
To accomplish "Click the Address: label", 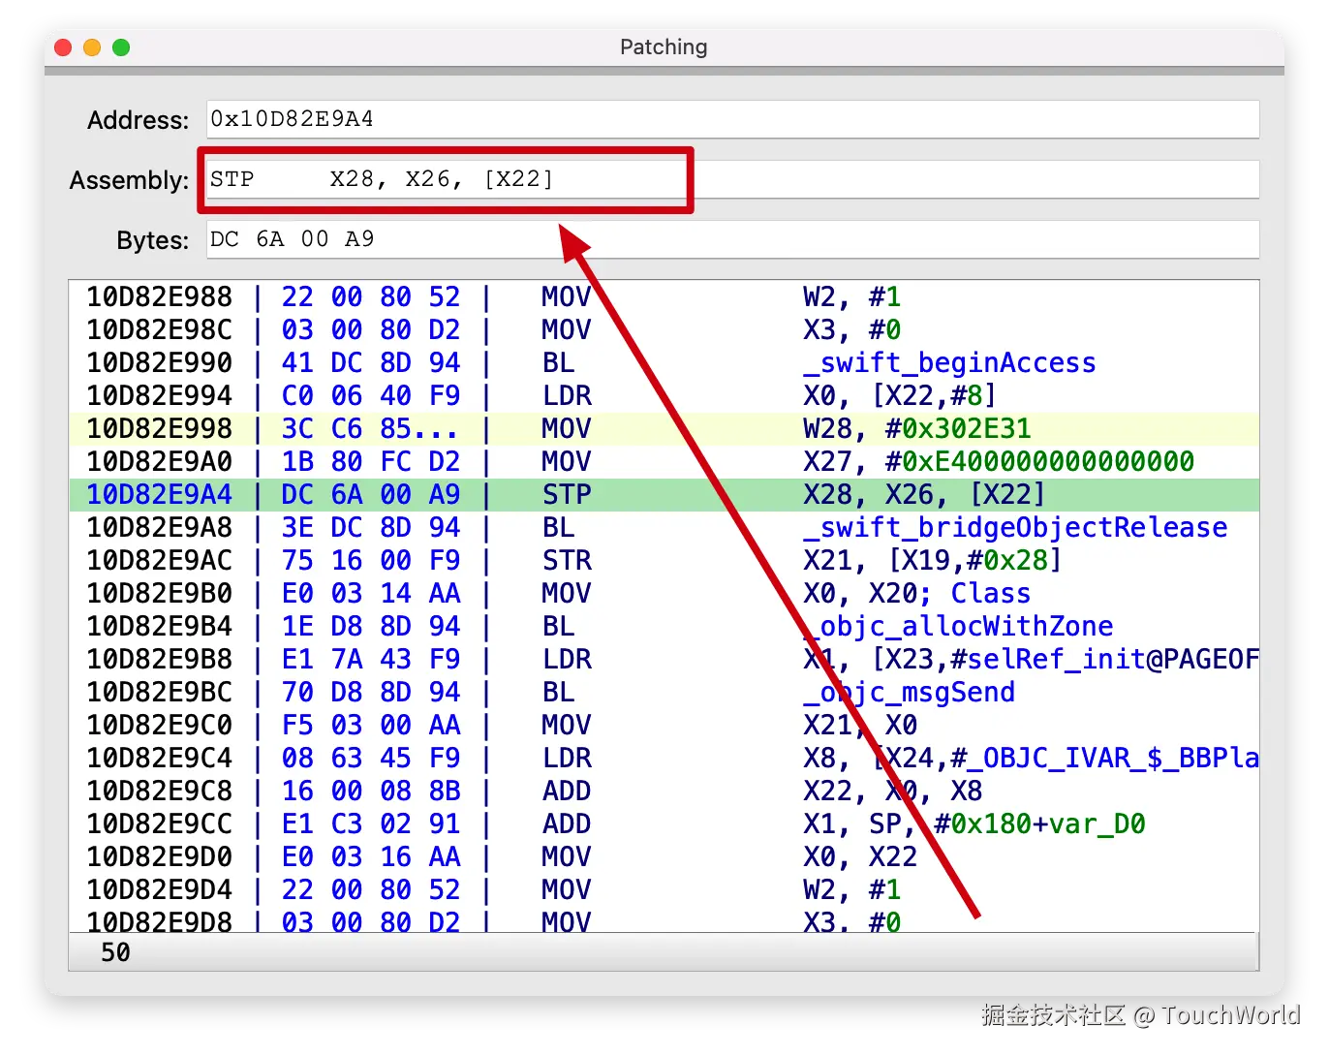I will 139,120.
